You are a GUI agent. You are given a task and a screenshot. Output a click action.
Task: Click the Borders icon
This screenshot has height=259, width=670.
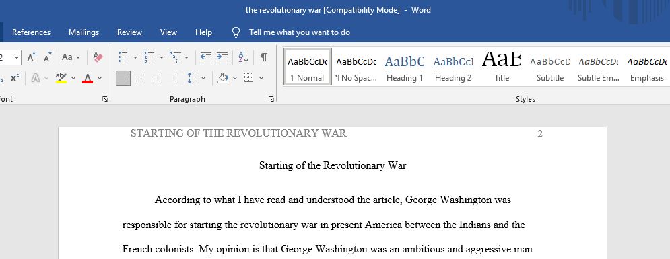248,78
